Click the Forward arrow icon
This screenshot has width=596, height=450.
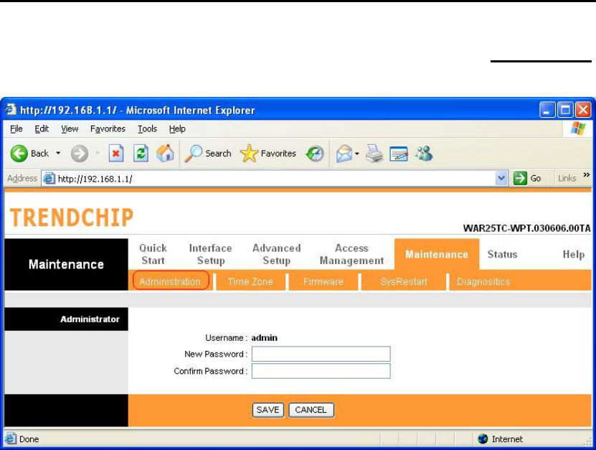[x=80, y=154]
